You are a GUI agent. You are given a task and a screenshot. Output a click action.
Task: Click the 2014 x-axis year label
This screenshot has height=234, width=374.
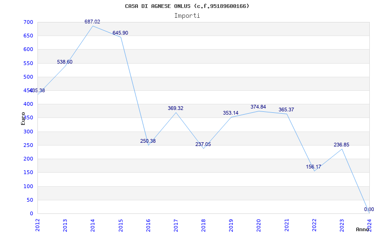[93, 225]
